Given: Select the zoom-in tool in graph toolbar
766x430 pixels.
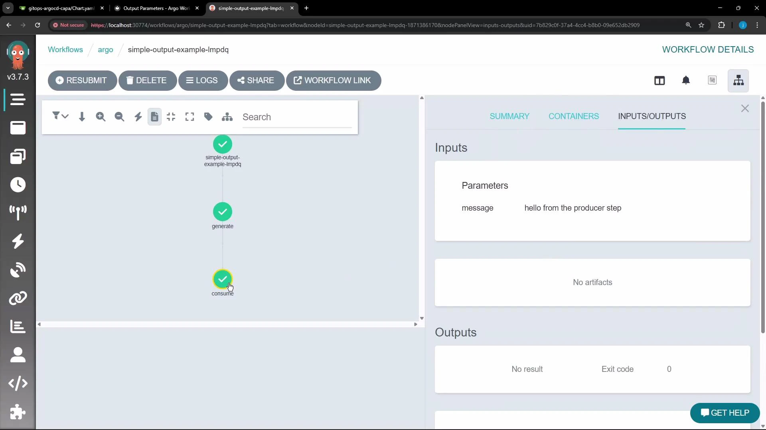Looking at the screenshot, I should pos(101,117).
